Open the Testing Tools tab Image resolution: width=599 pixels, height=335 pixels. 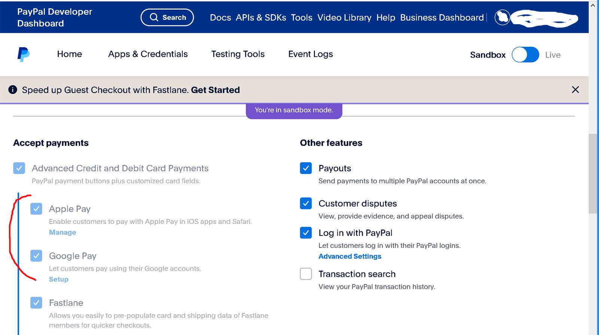238,54
